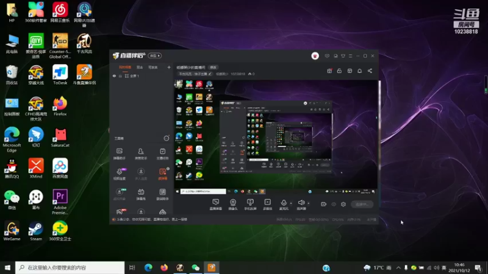Click the funnel icon in title bar
The image size is (488, 274).
pyautogui.click(x=343, y=56)
